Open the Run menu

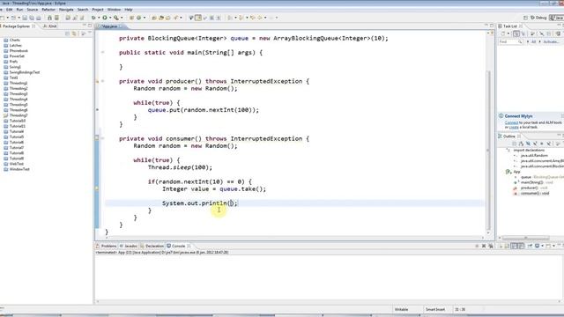coord(19,10)
